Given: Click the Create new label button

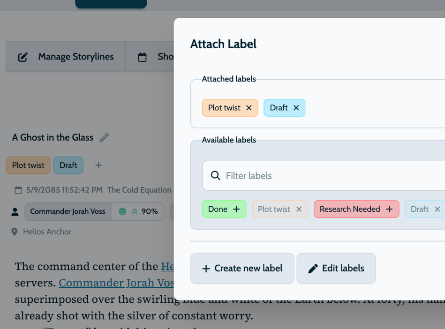Looking at the screenshot, I should pos(242,268).
